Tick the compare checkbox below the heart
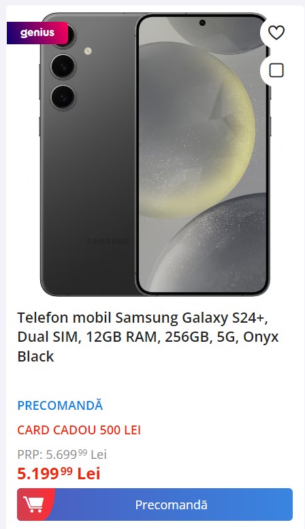The height and width of the screenshot is (529, 305). (x=276, y=71)
